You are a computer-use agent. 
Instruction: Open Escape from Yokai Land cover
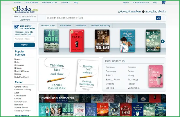[x=102, y=41]
